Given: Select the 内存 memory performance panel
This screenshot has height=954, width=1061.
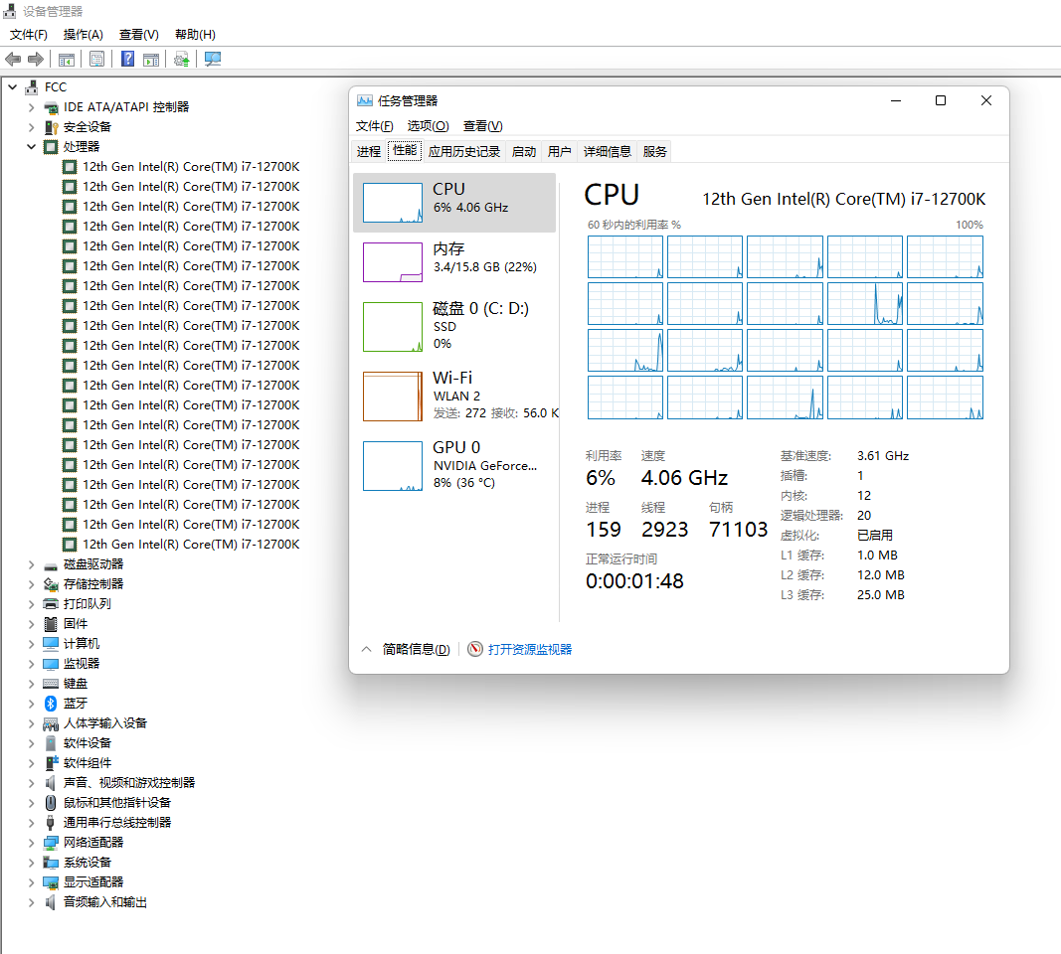Looking at the screenshot, I should tap(454, 262).
